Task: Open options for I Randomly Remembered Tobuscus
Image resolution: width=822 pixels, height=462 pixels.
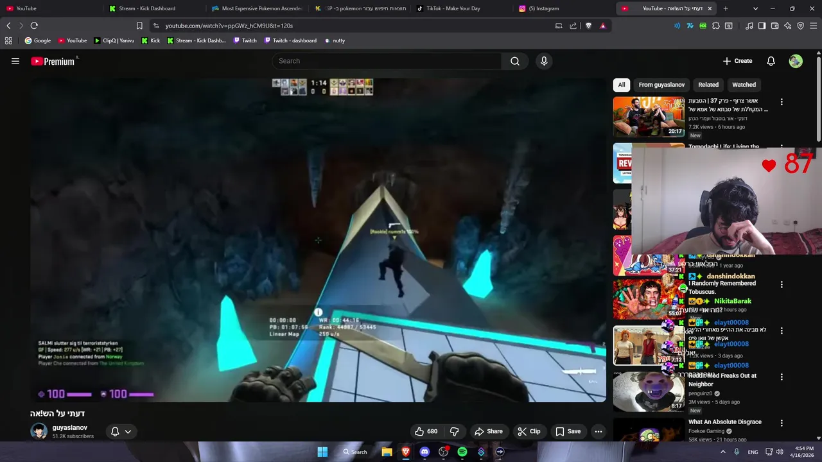Action: [782, 284]
